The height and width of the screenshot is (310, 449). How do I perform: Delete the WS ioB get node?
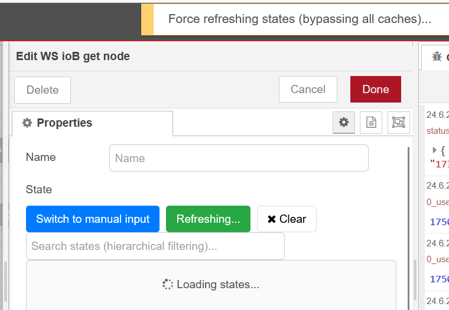[x=43, y=90]
